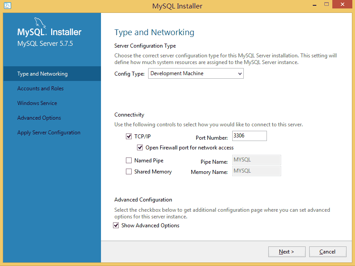Select the Type and Networking step
Image resolution: width=355 pixels, height=266 pixels.
click(42, 74)
